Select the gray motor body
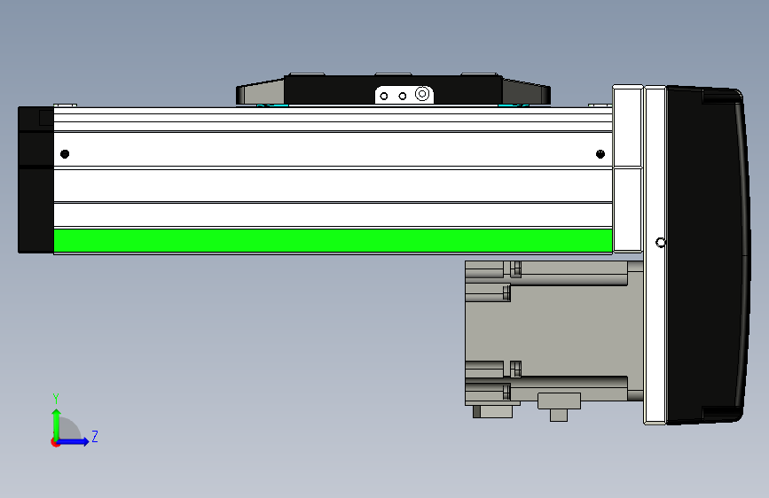 [x=554, y=331]
